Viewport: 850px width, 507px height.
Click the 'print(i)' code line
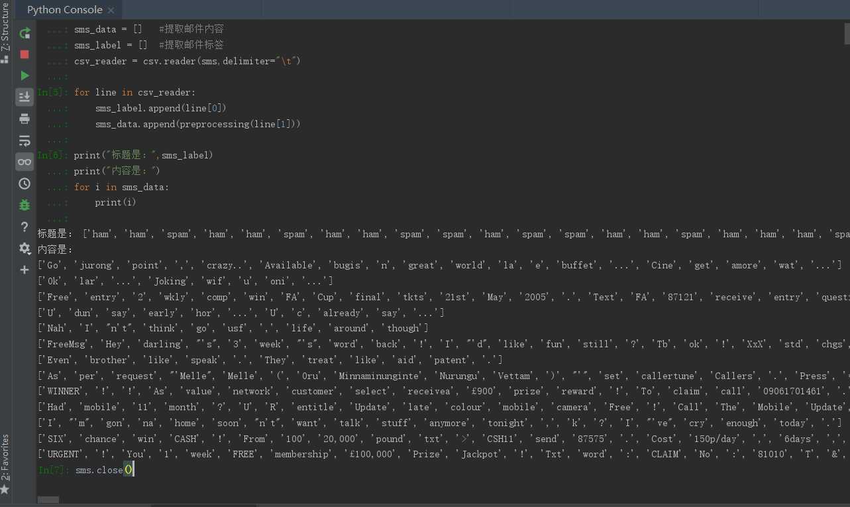point(116,202)
